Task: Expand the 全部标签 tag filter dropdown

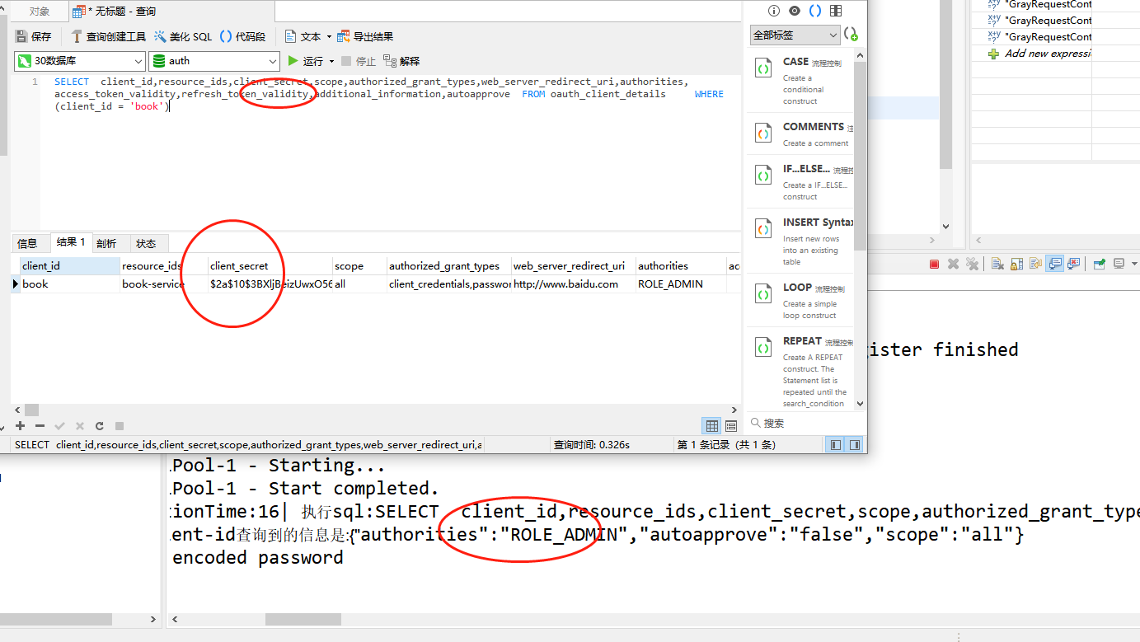Action: point(795,35)
